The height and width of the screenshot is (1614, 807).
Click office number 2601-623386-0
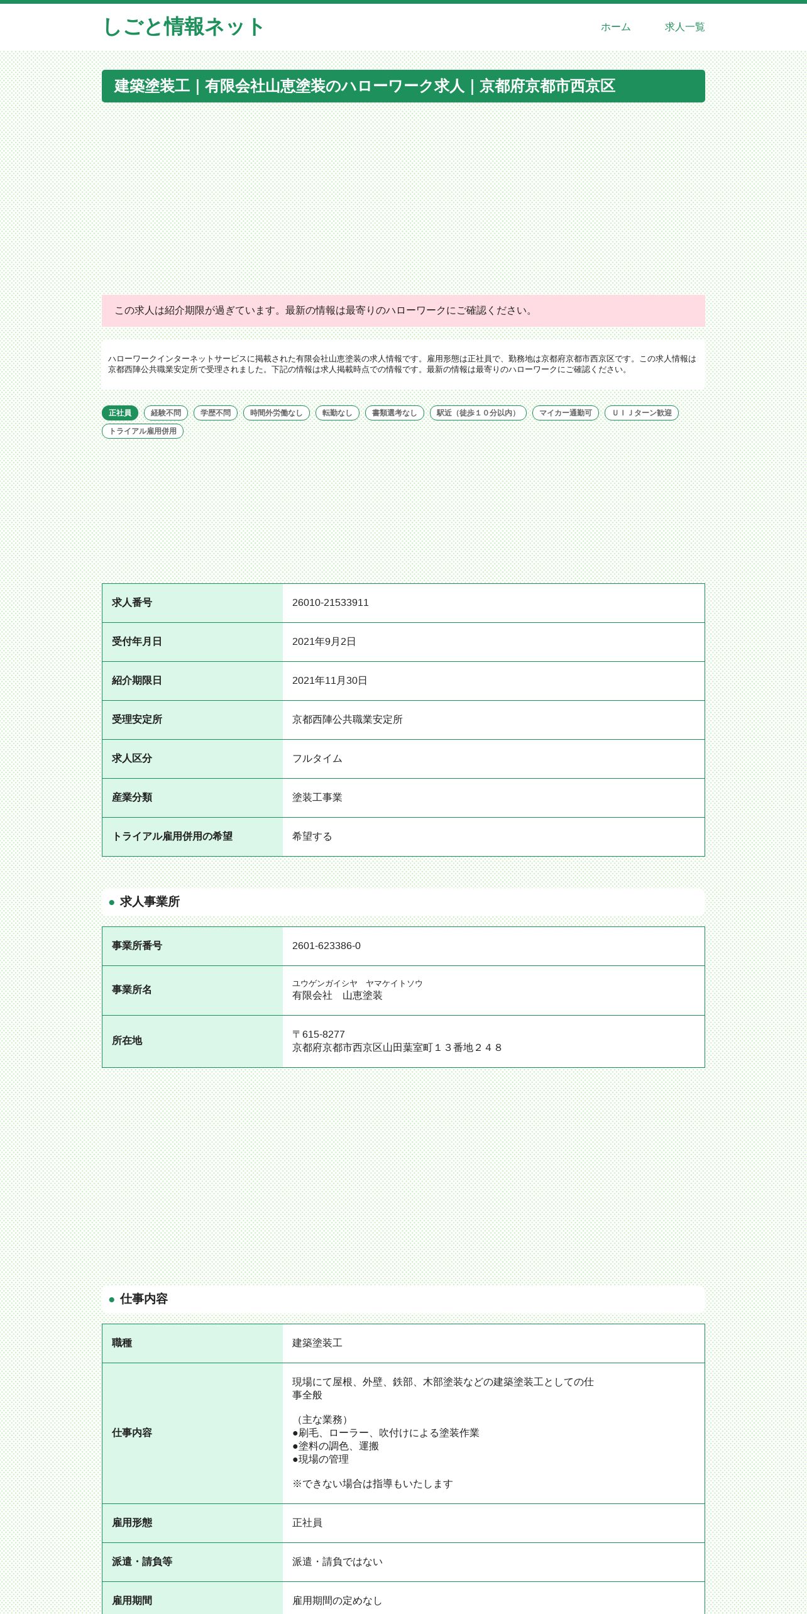(327, 946)
